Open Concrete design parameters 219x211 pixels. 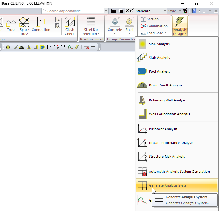pyautogui.click(x=115, y=25)
